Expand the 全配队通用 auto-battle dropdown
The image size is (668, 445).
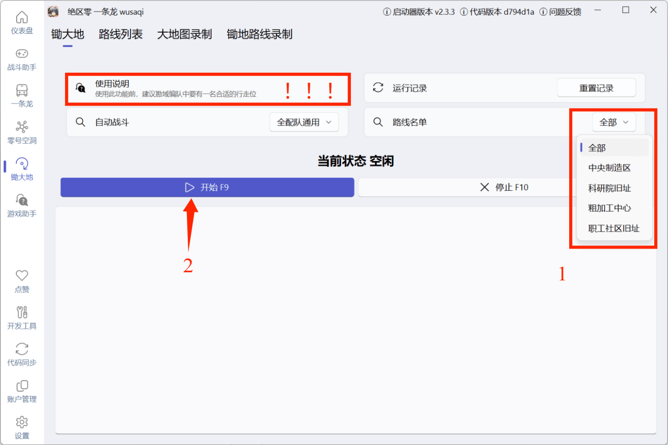coord(304,122)
